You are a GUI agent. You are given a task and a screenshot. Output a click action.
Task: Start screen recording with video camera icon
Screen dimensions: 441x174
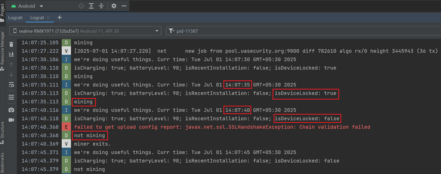coord(11,120)
